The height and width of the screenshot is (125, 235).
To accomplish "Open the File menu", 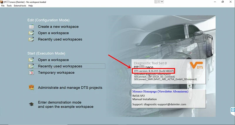I will tap(3, 6).
